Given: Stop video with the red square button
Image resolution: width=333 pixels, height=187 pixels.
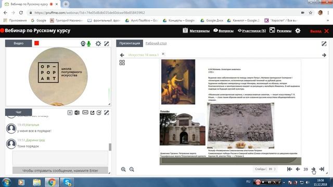Looking at the screenshot, I should click(x=37, y=43).
